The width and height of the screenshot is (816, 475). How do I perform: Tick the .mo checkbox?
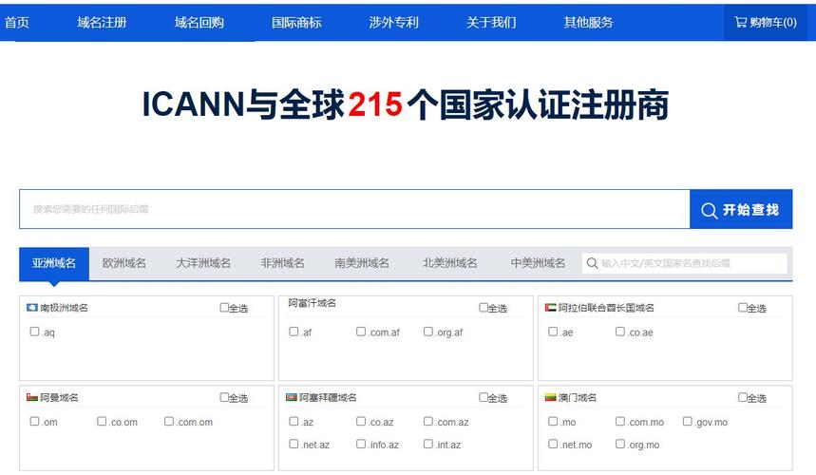pyautogui.click(x=553, y=422)
